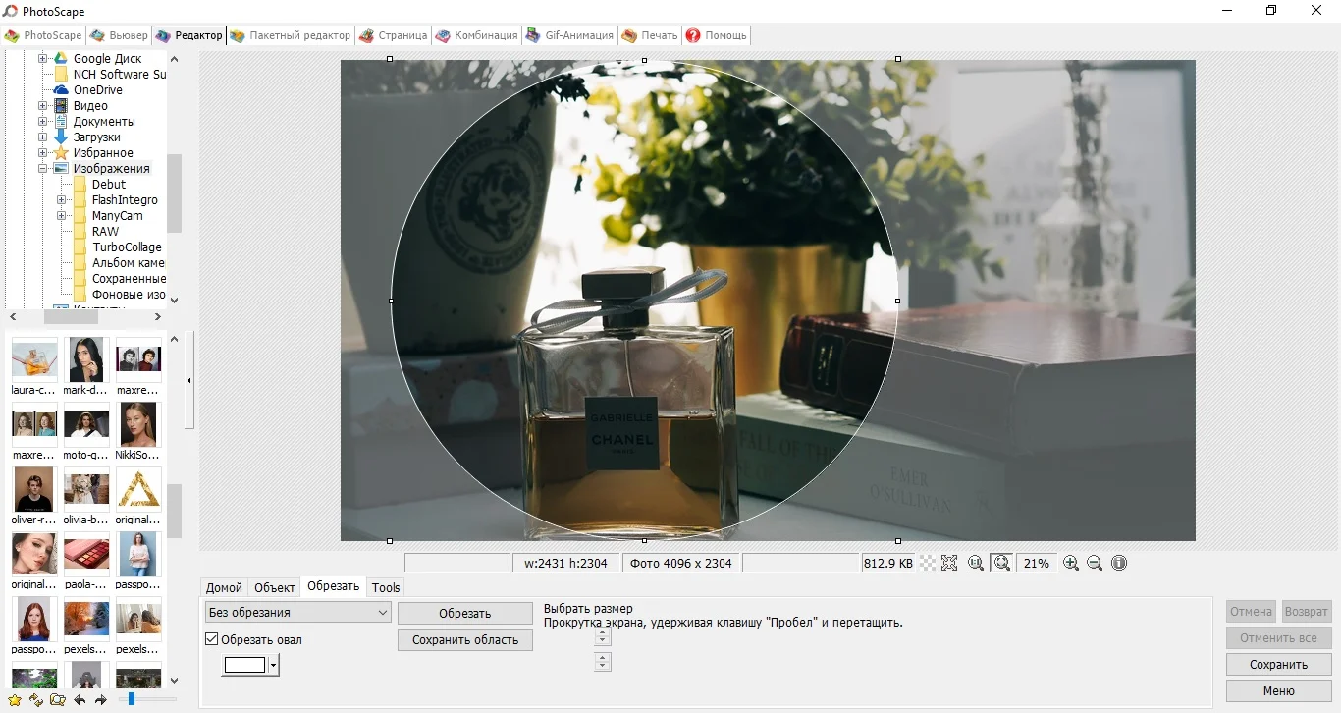Click the Google Диск drive icon
The width and height of the screenshot is (1341, 713).
click(61, 59)
